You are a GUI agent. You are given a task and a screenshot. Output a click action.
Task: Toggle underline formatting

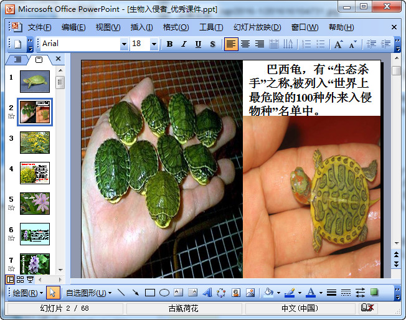(x=198, y=44)
